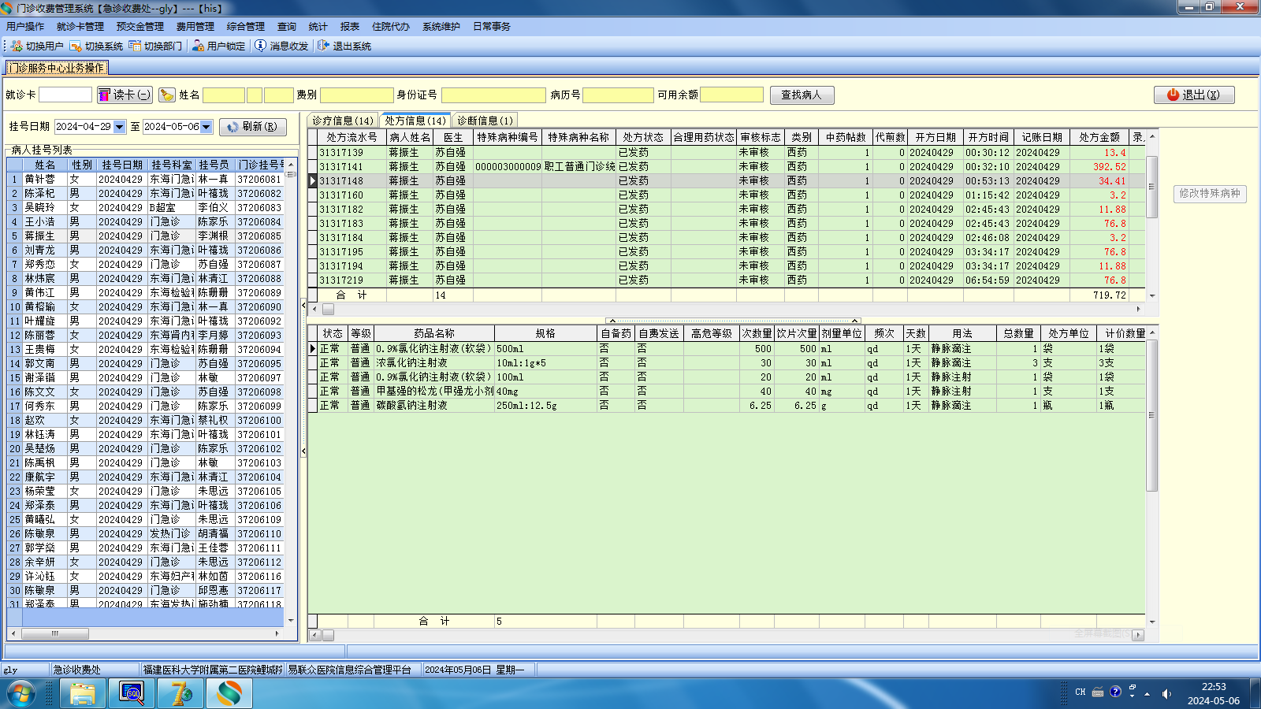Switch to the 诊断信息(1) tab

point(485,121)
